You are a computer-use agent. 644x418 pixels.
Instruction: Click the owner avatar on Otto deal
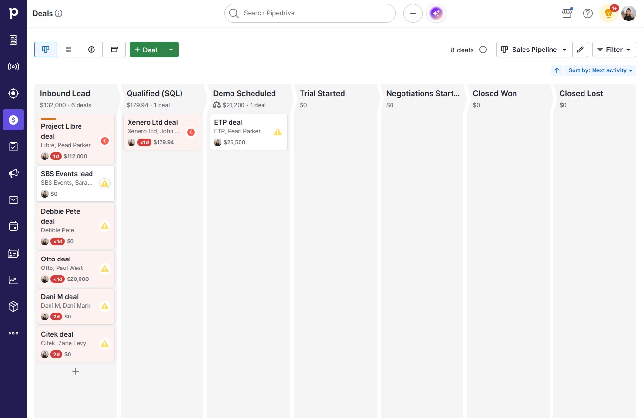[x=45, y=279]
